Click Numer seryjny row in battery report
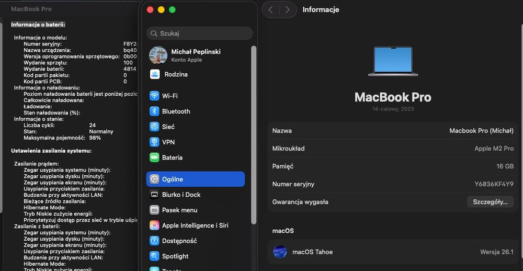This screenshot has height=271, width=523. click(80, 44)
